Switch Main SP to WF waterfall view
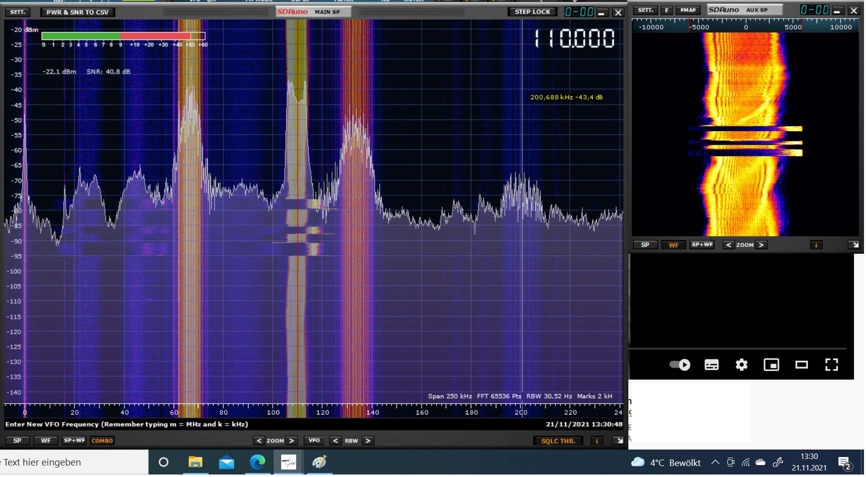 coord(46,441)
